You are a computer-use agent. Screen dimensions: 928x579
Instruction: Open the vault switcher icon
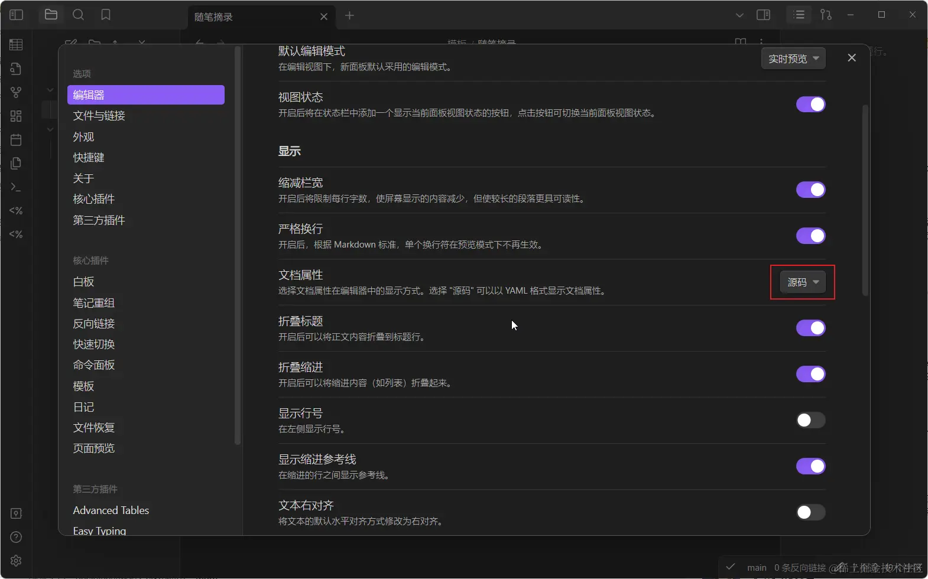[16, 513]
